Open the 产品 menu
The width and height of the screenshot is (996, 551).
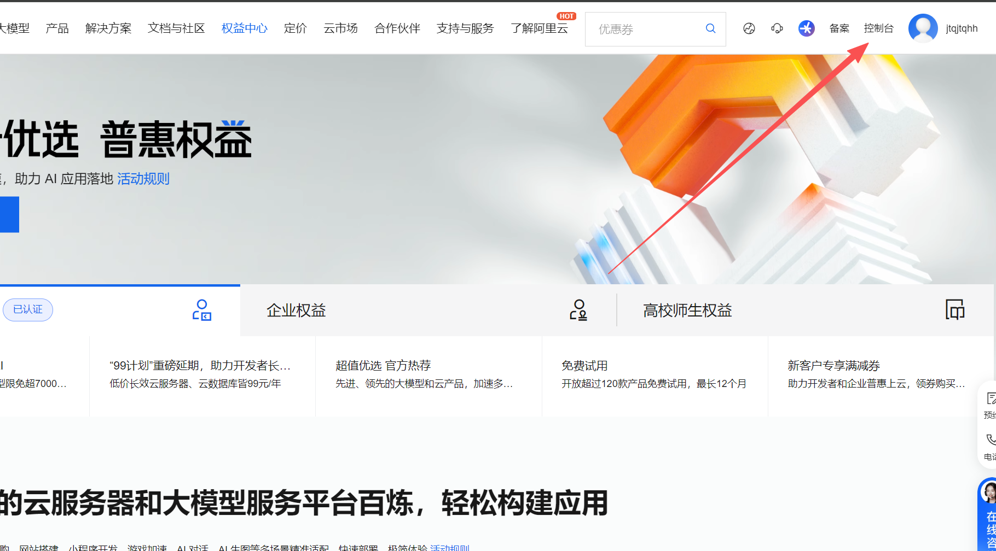[x=57, y=28]
